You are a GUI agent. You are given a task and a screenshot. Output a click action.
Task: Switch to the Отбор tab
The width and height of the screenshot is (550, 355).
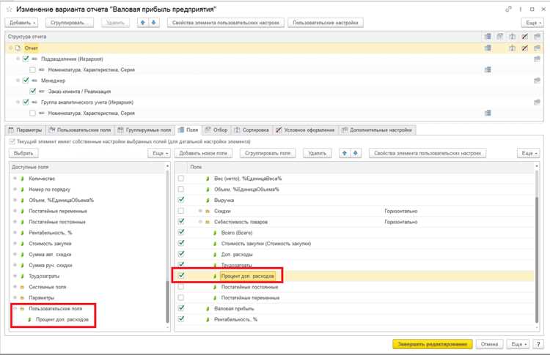click(216, 130)
